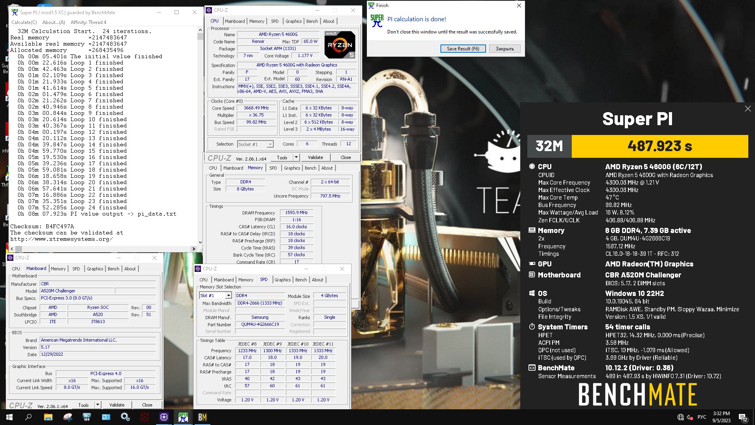
Task: Click the Ryzen 5 logo in CPU-Z
Action: click(x=340, y=45)
